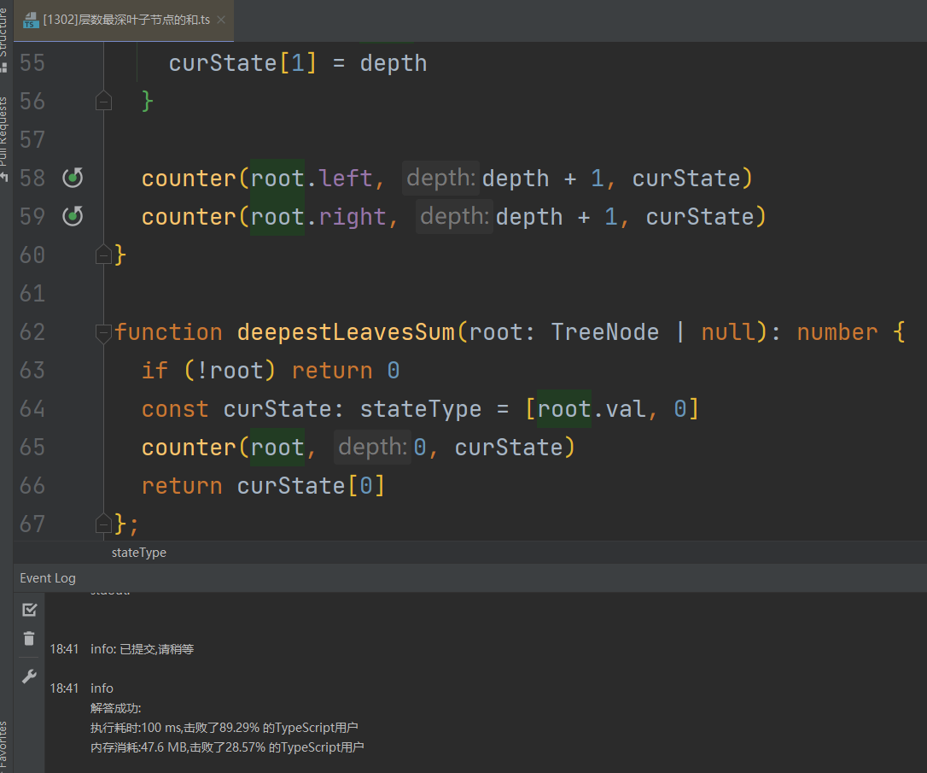The width and height of the screenshot is (927, 773).
Task: Click the 'number' return type on line 62
Action: coord(837,331)
